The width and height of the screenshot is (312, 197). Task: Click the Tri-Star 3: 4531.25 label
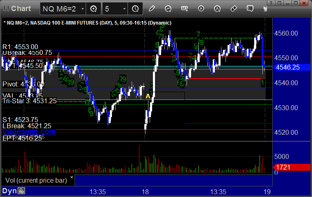(x=30, y=101)
